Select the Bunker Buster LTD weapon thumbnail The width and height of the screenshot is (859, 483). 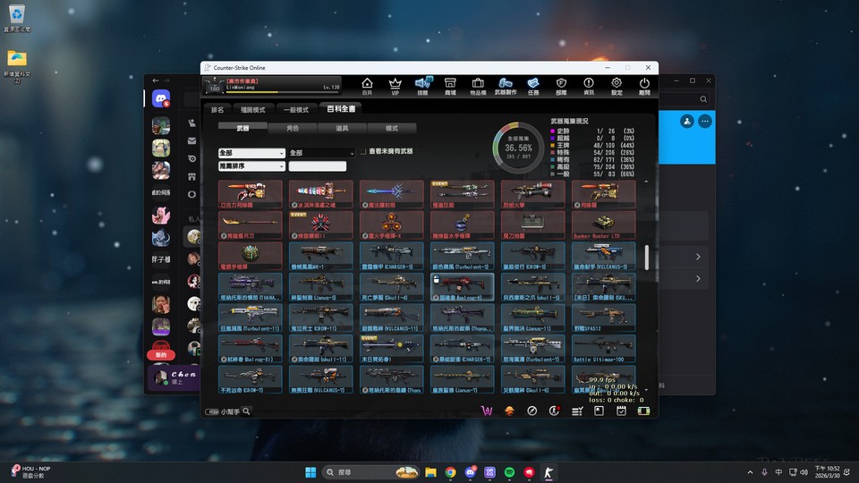[x=603, y=224]
